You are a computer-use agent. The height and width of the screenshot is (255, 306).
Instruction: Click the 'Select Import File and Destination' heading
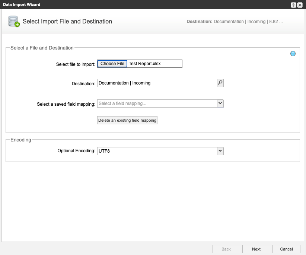(x=67, y=22)
